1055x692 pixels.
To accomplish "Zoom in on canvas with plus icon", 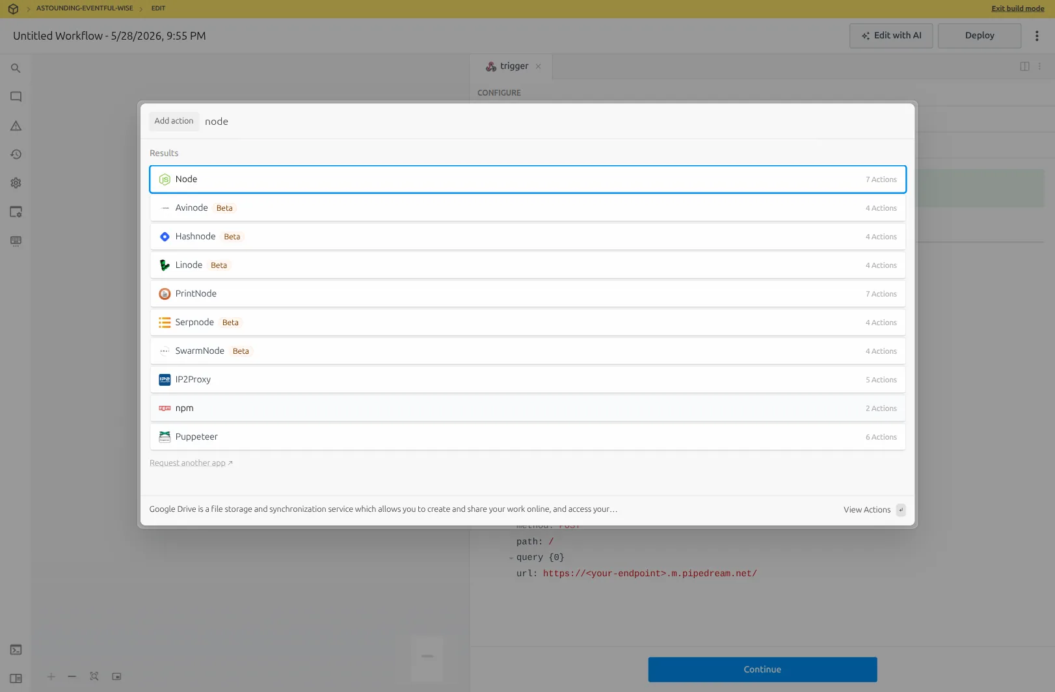I will (51, 676).
